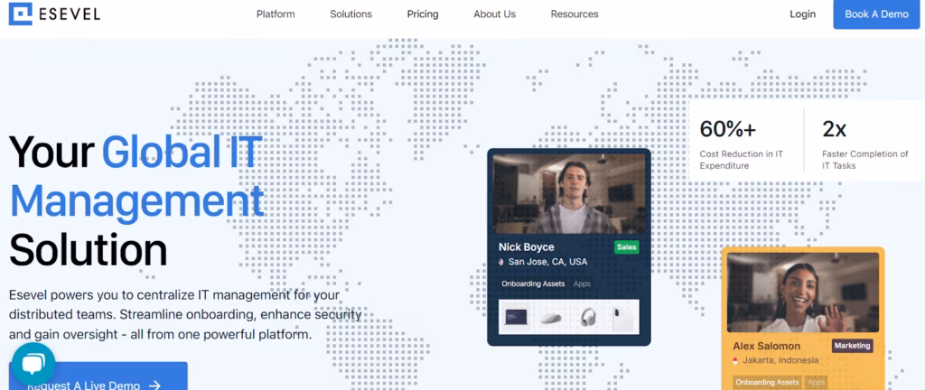Click the Login link
The width and height of the screenshot is (925, 390).
tap(803, 14)
